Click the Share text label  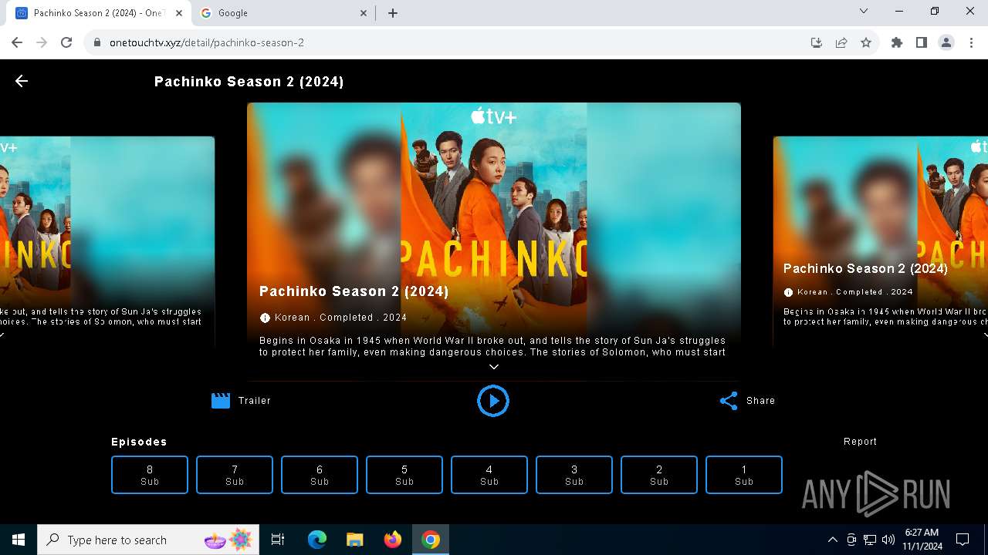point(760,401)
